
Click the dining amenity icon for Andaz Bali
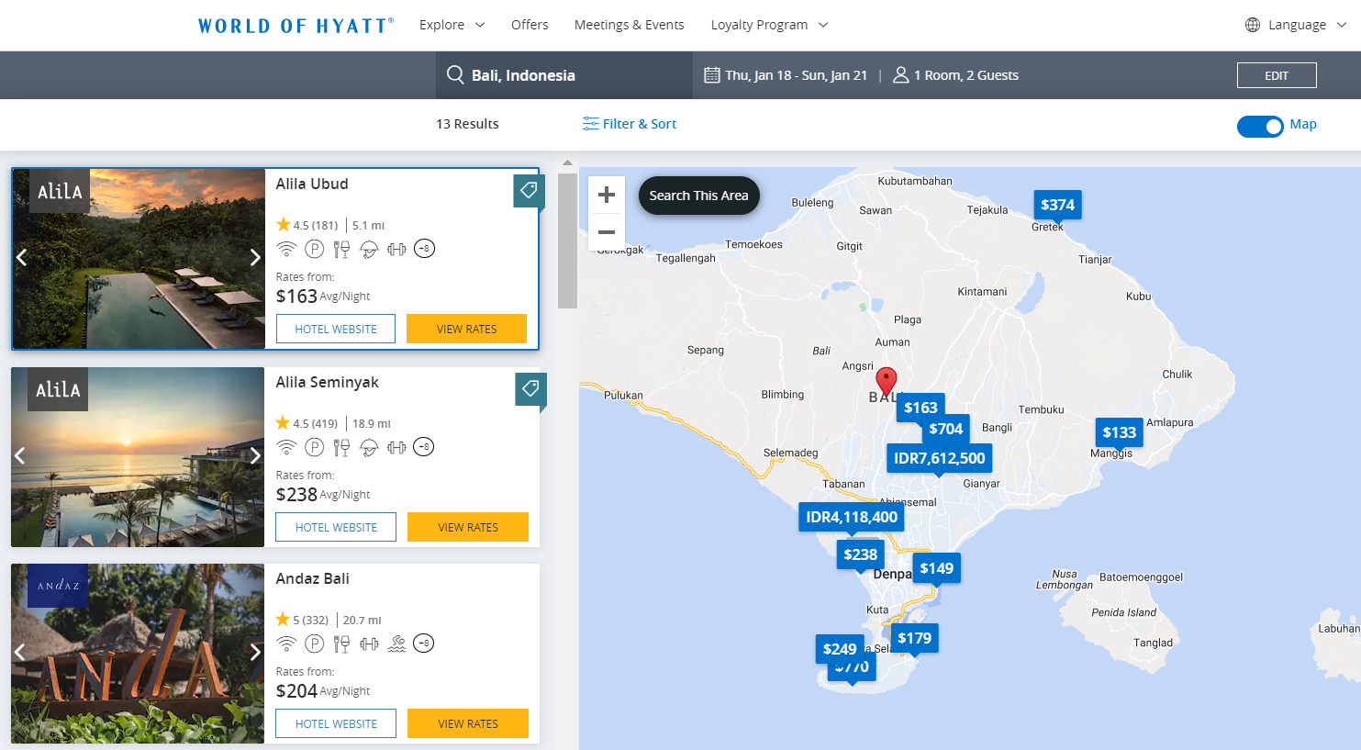[341, 643]
